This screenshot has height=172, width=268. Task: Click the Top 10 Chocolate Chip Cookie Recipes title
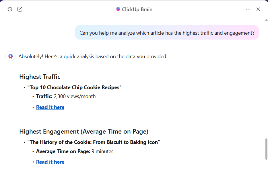(75, 87)
